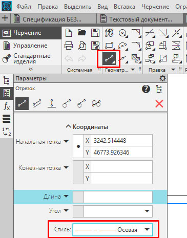The width and height of the screenshot is (187, 238).
Task: Choose Parallel segment mode icon
Action: tap(37, 103)
